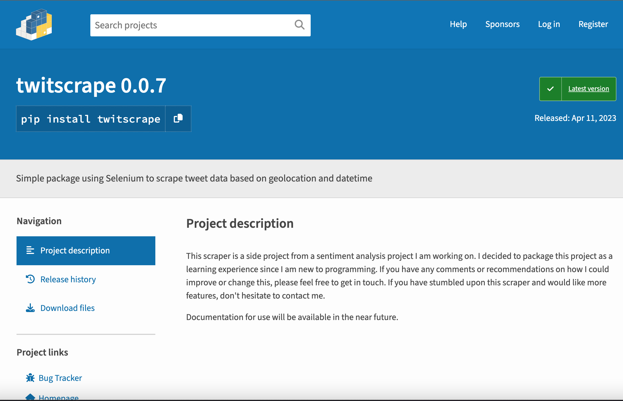The height and width of the screenshot is (401, 623).
Task: Click the search magnifier icon
Action: (x=299, y=25)
